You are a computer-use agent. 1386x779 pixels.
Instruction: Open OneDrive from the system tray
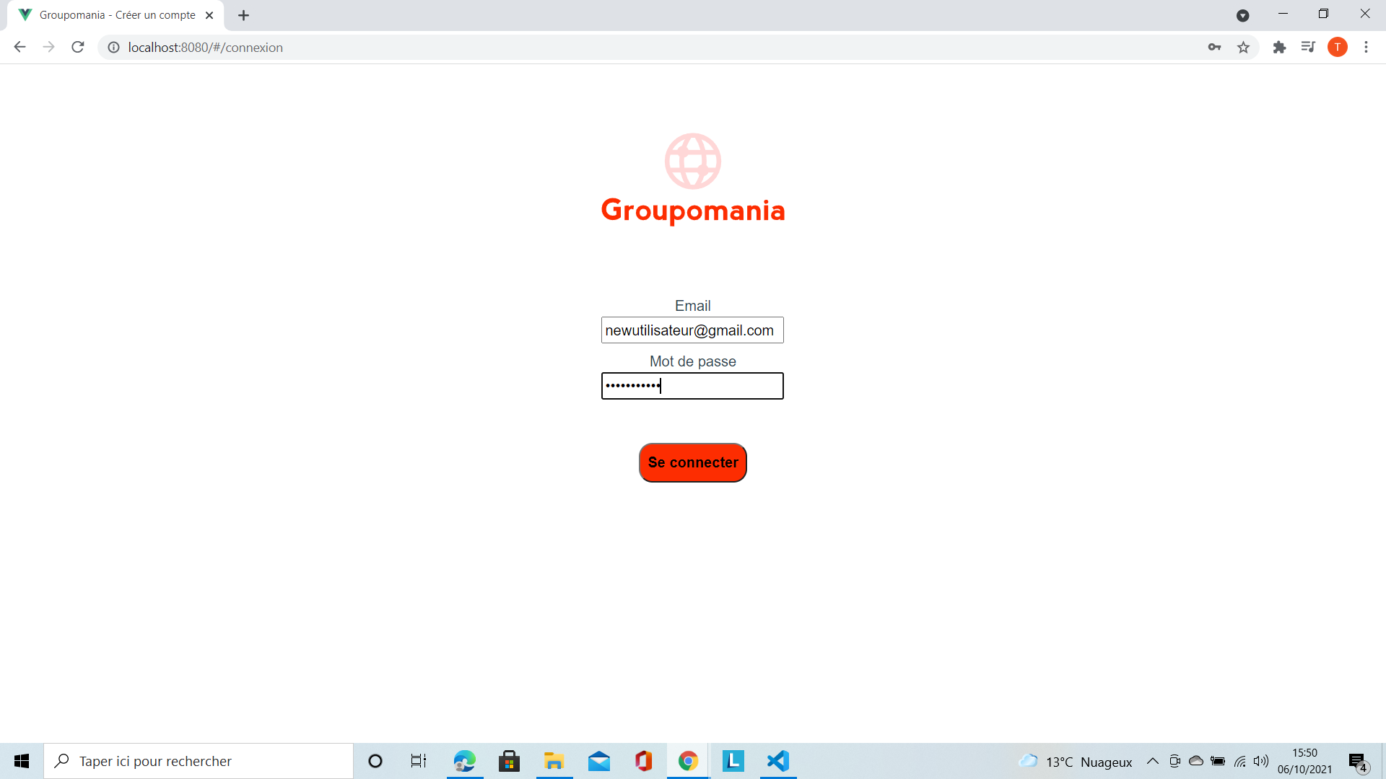point(1197,761)
